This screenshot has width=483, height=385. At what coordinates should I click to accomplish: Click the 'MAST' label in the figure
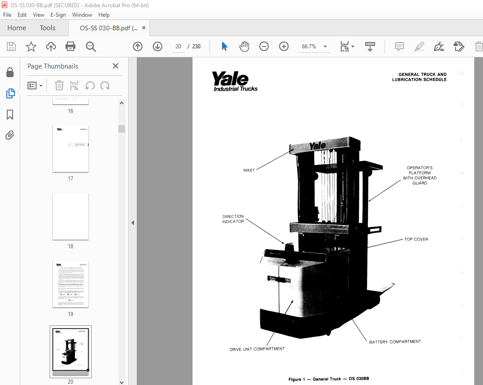(x=249, y=170)
